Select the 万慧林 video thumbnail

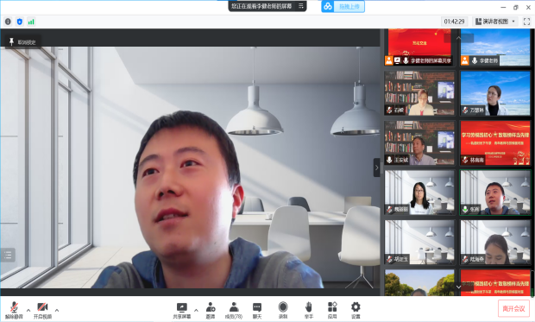click(x=495, y=93)
